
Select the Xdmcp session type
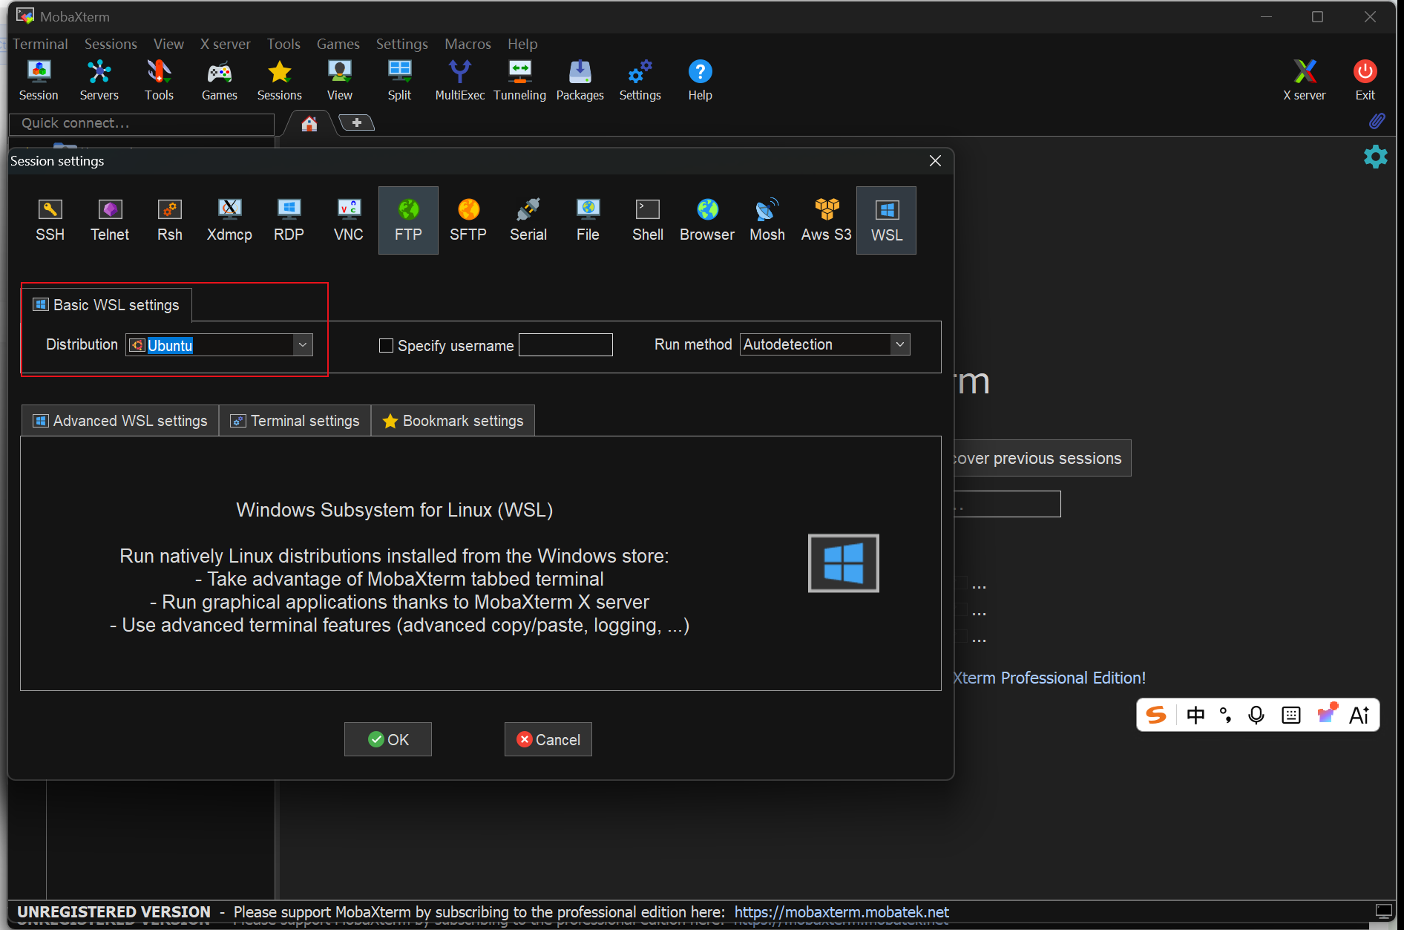(229, 220)
